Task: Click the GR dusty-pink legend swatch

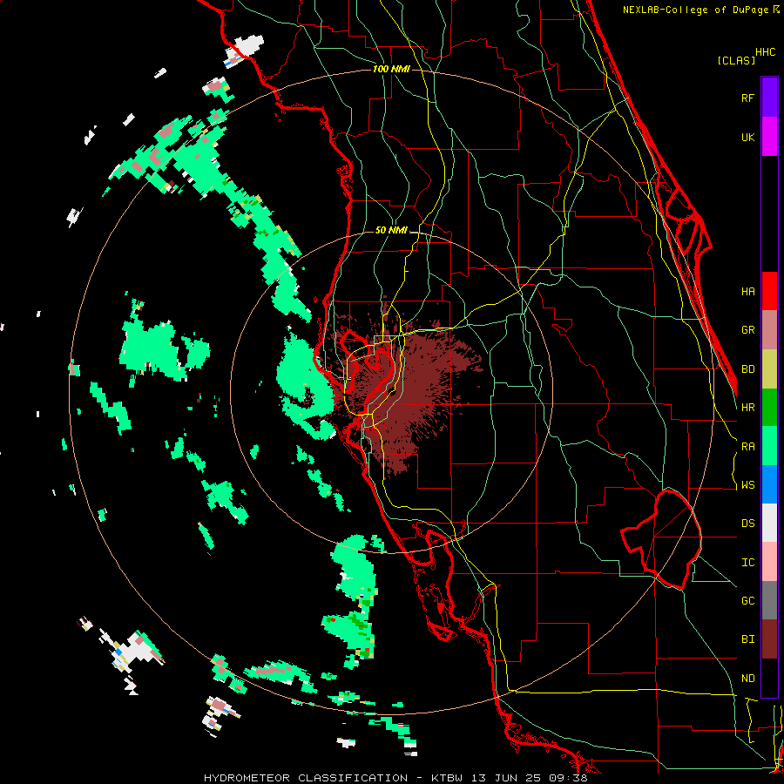Action: coord(769,330)
